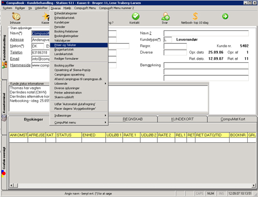Image resolution: width=258 pixels, height=197 pixels.
Task: Click first Bemærkning text field
Action: [x=206, y=65]
